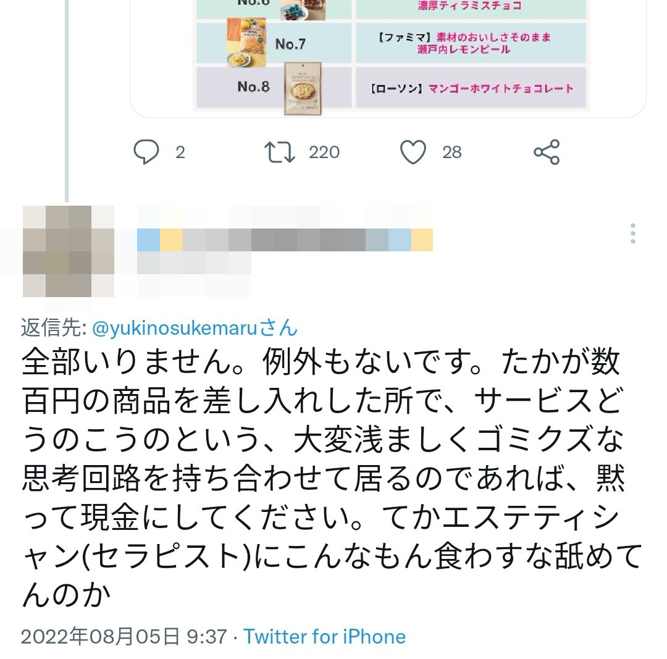The image size is (667, 659).
Task: Like the tweet with heart icon
Action: coord(413,152)
